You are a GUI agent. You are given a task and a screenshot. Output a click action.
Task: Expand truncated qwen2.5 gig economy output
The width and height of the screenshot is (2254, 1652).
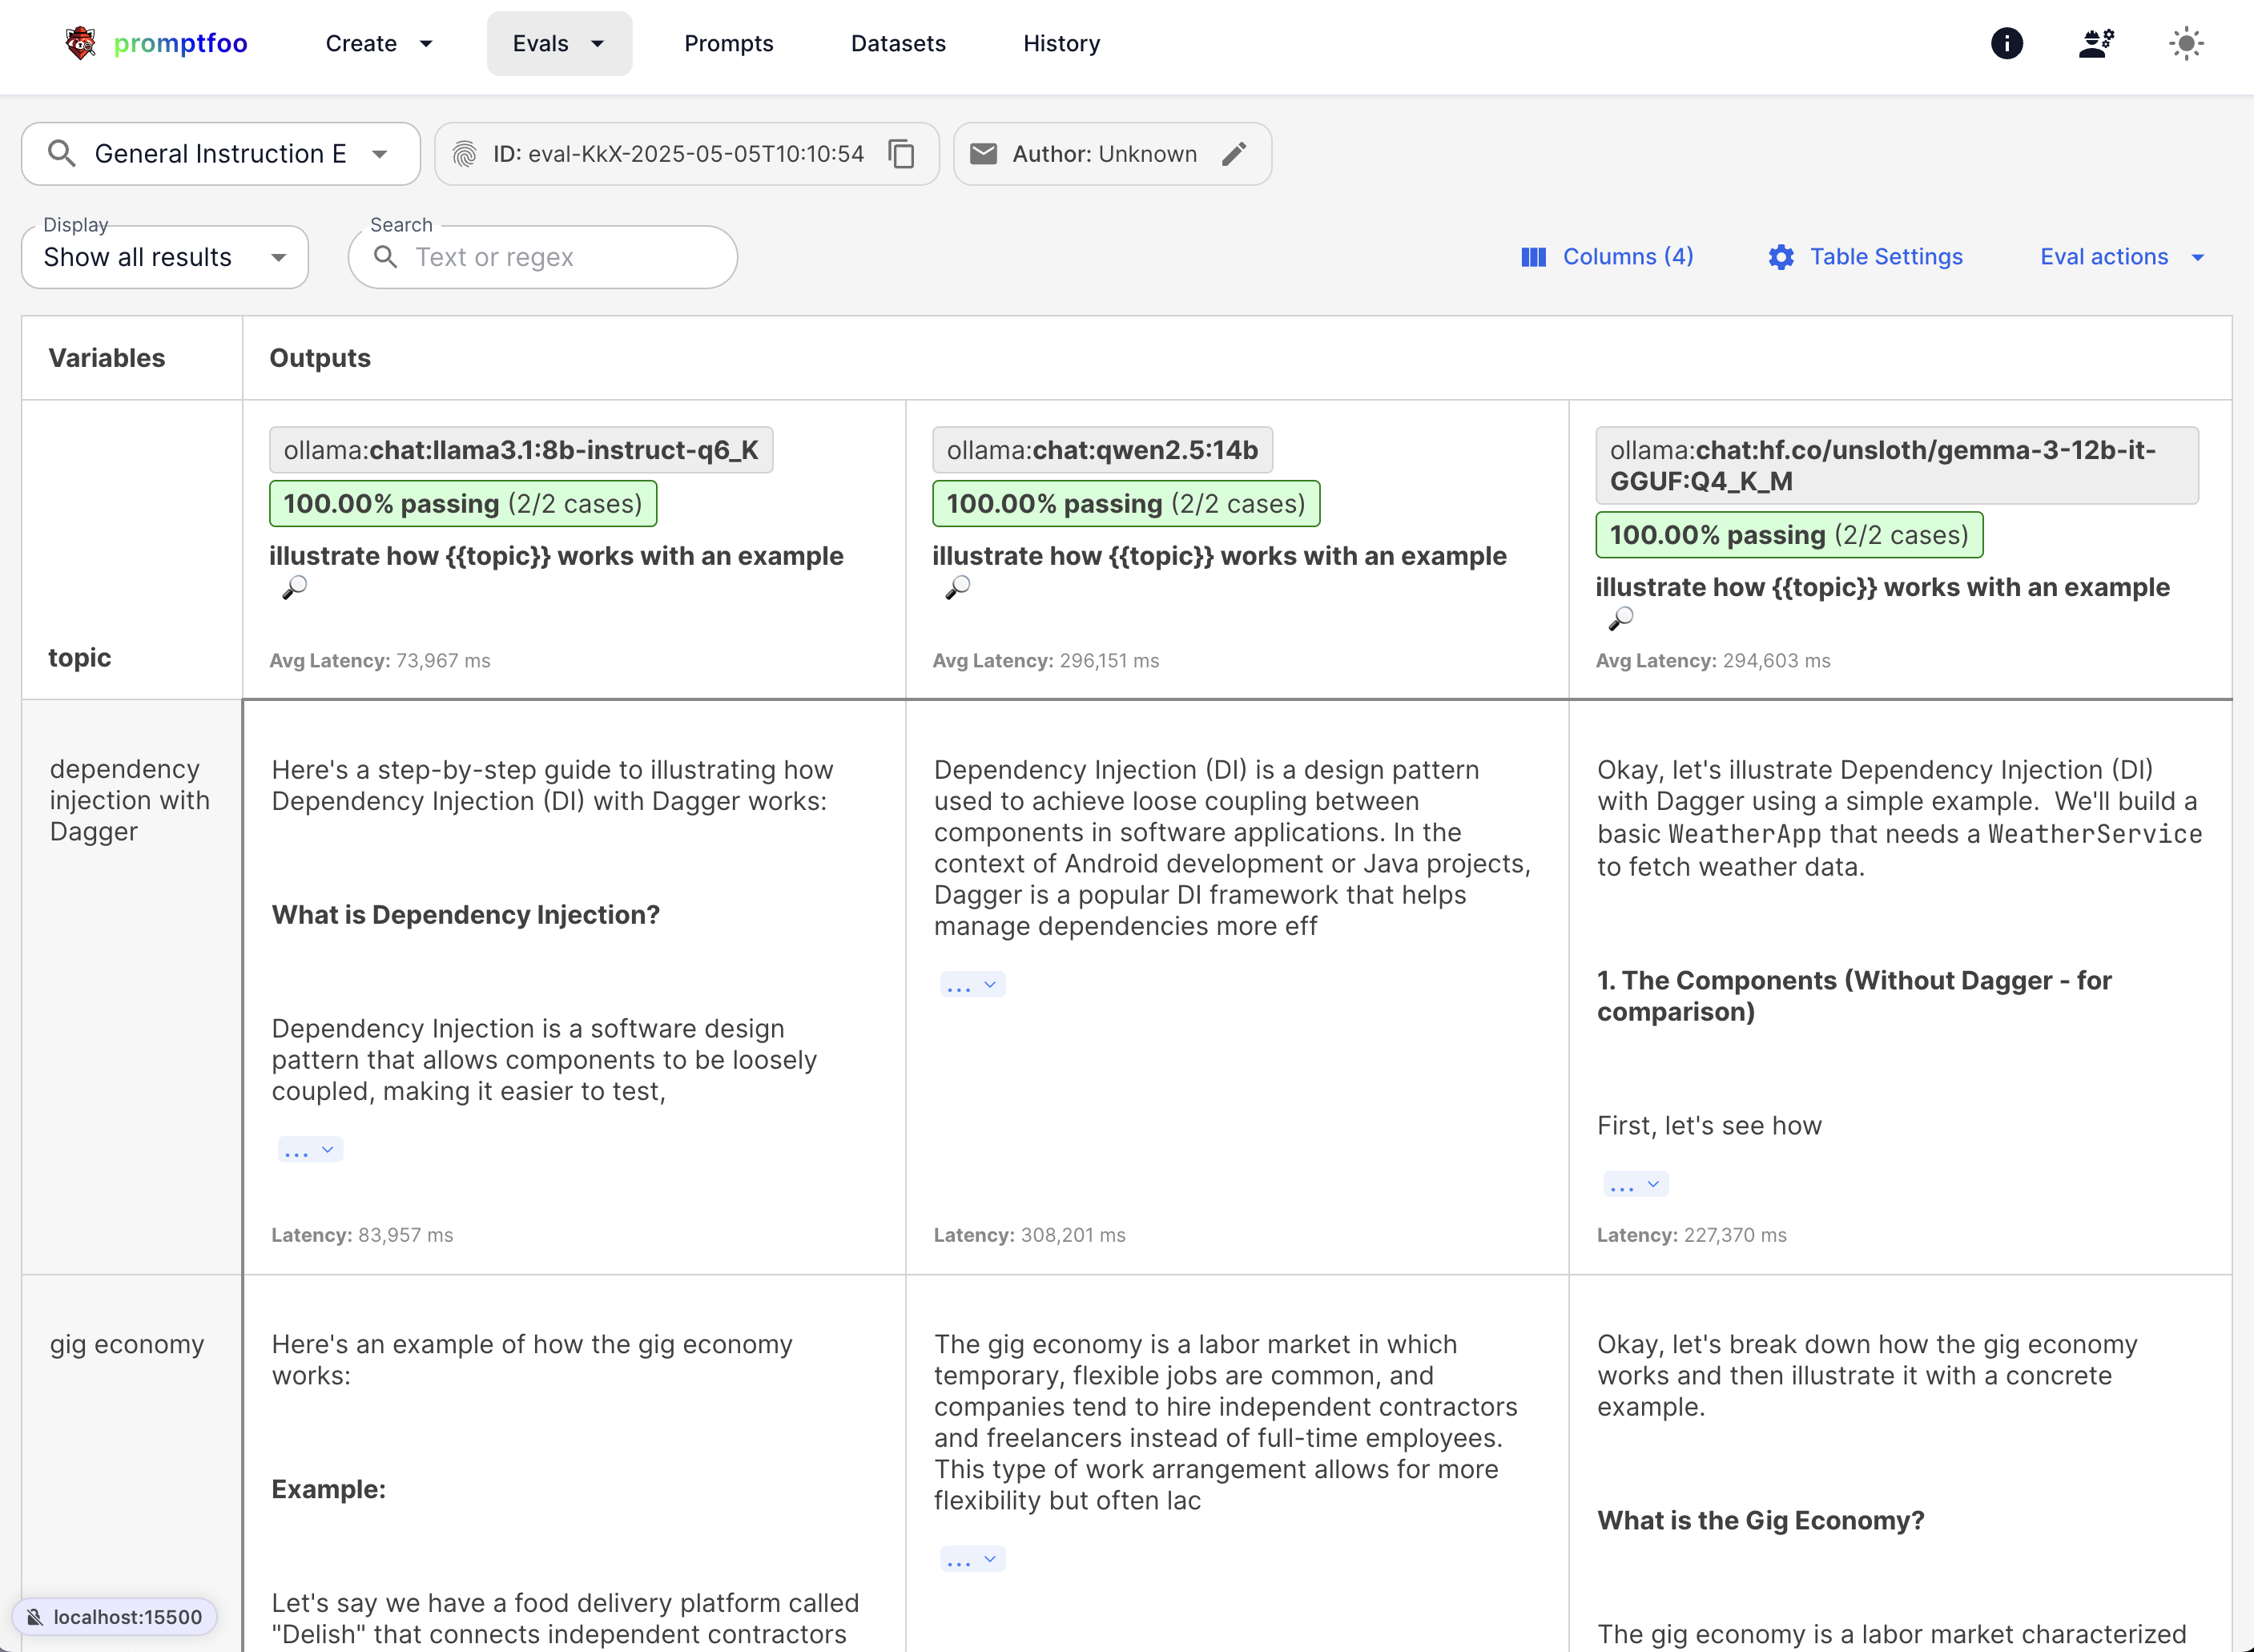coord(972,1559)
